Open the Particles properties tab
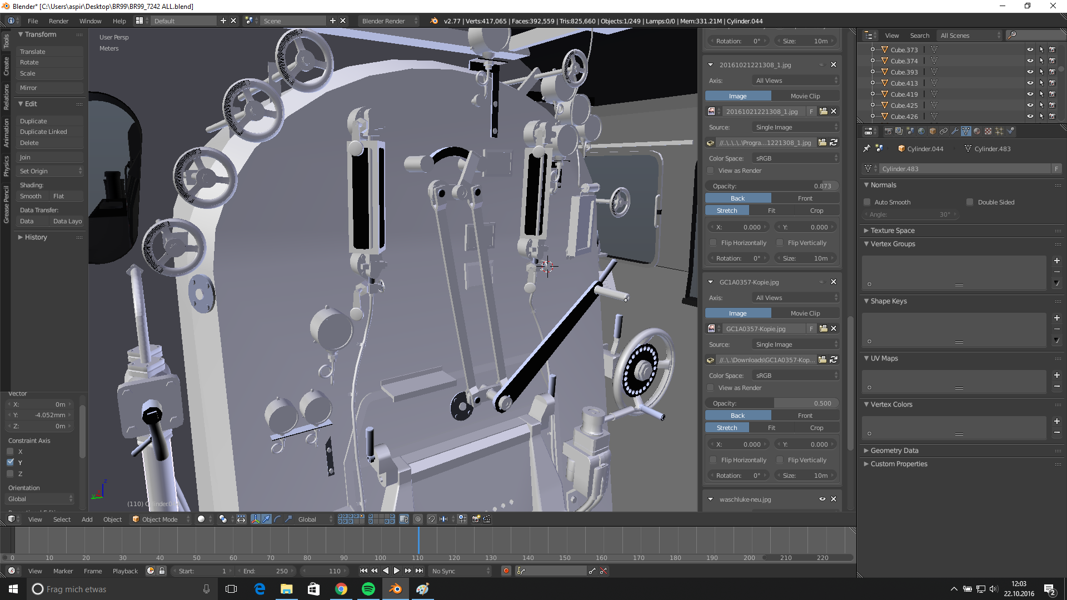The width and height of the screenshot is (1067, 600). [999, 131]
